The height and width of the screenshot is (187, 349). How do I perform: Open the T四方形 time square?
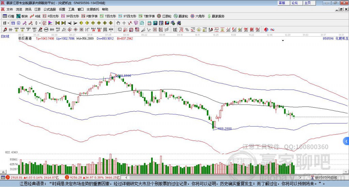[x=108, y=16]
